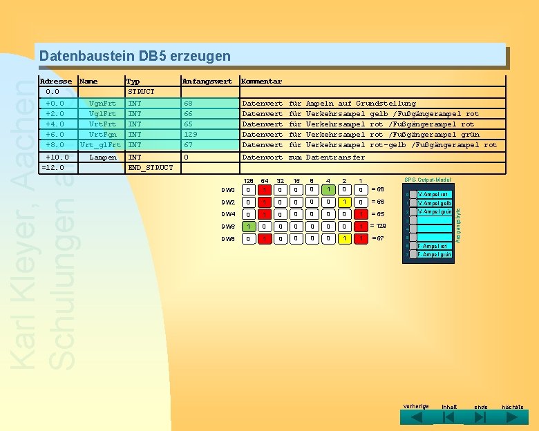This screenshot has width=539, height=431.
Task: Click the SPS Output-Modul heading
Action: [428, 180]
